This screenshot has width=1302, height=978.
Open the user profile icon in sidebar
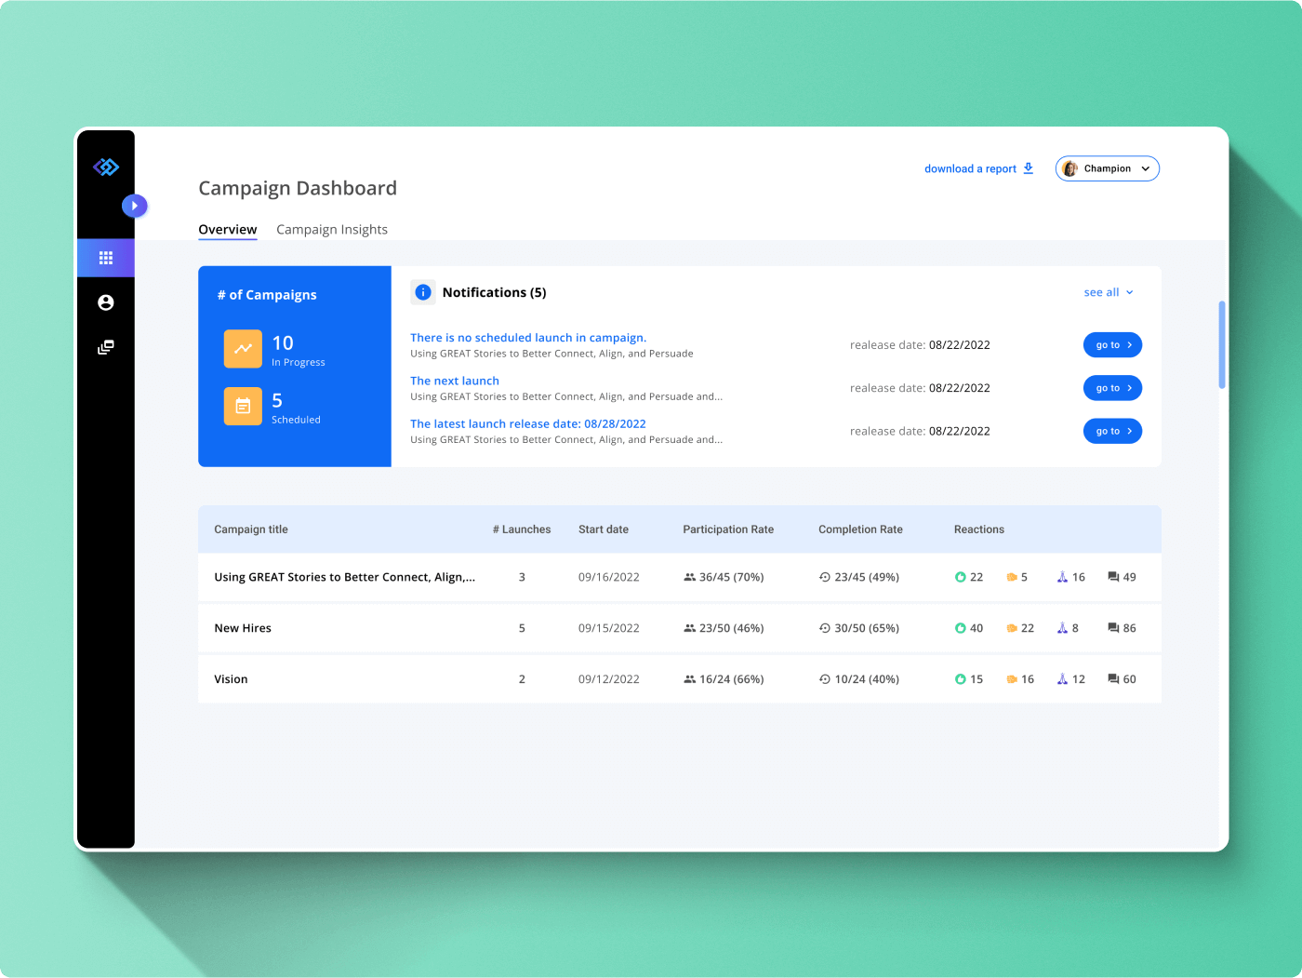click(106, 302)
